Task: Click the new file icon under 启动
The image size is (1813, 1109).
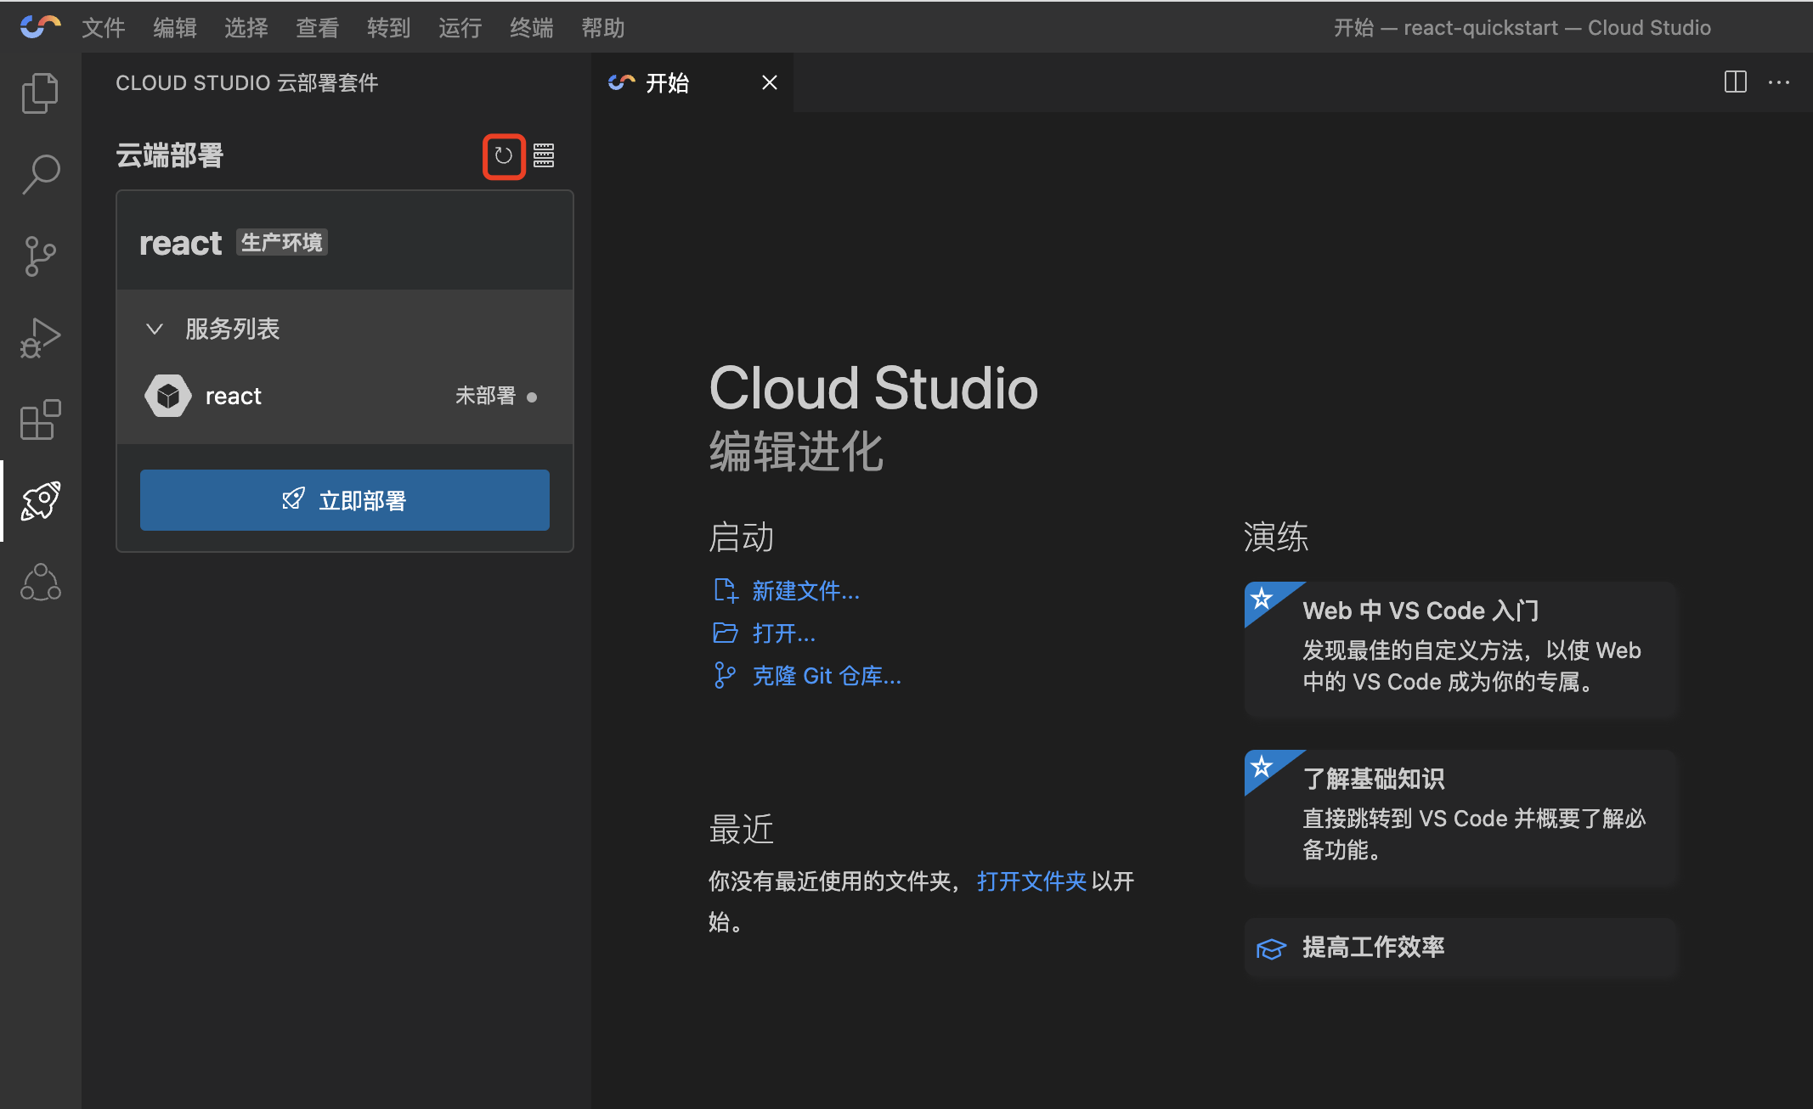Action: (726, 590)
